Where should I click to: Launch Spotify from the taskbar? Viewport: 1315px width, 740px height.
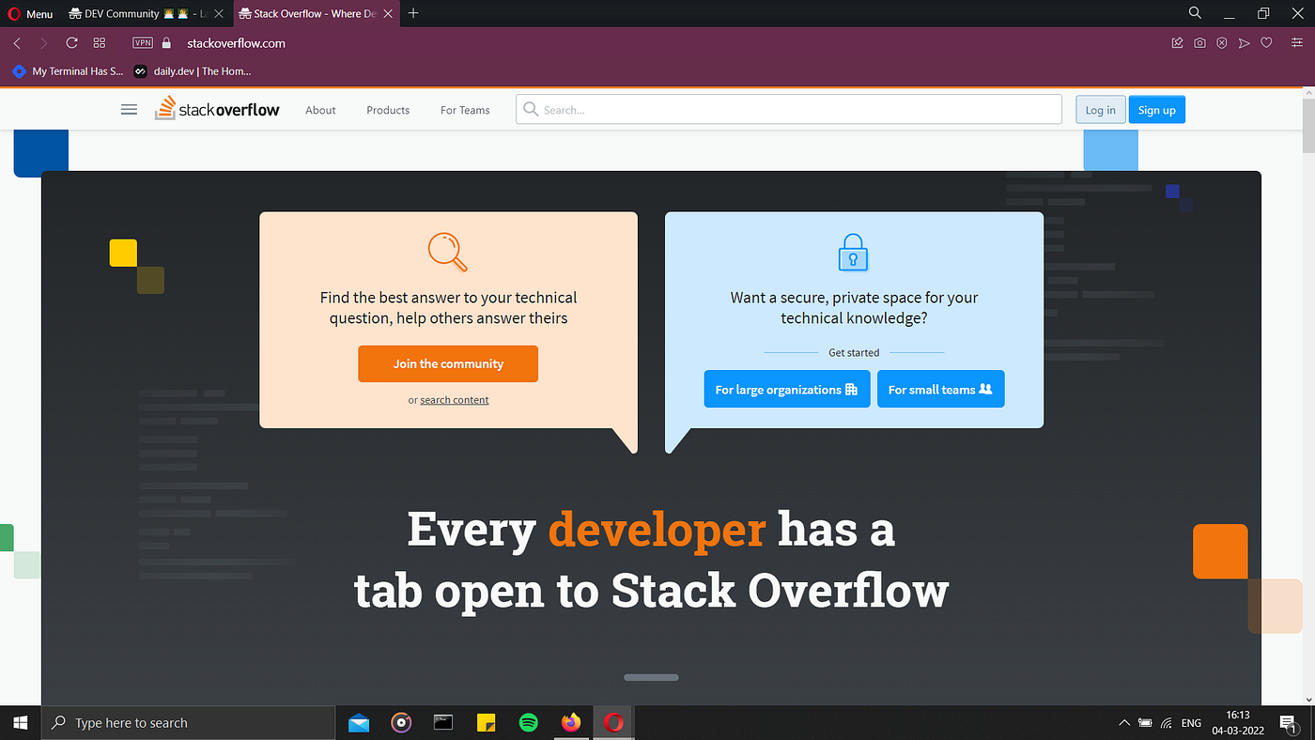528,722
